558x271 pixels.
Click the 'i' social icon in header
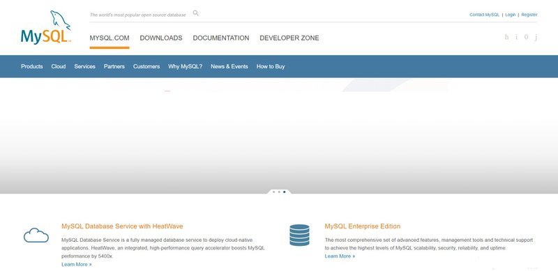coord(516,37)
